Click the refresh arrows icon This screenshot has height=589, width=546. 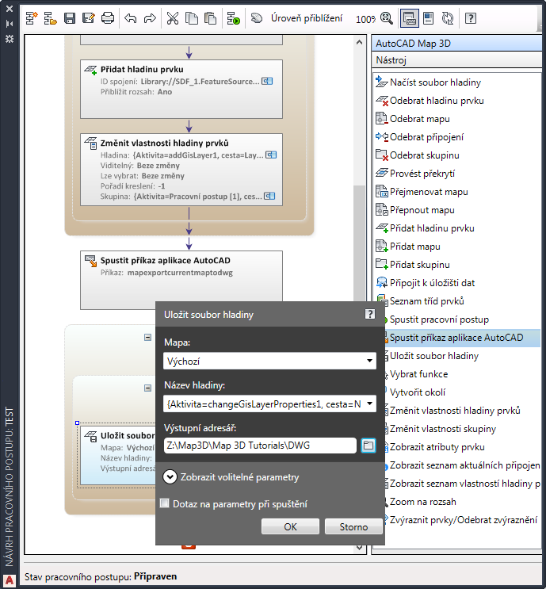click(x=448, y=18)
